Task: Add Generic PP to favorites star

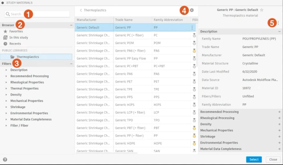Action: pyautogui.click(x=262, y=10)
